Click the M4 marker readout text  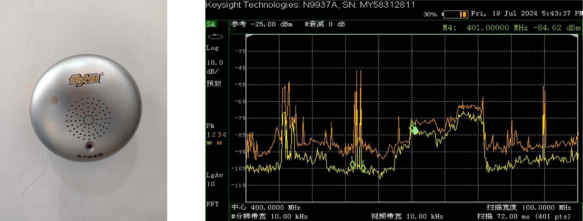click(x=511, y=28)
